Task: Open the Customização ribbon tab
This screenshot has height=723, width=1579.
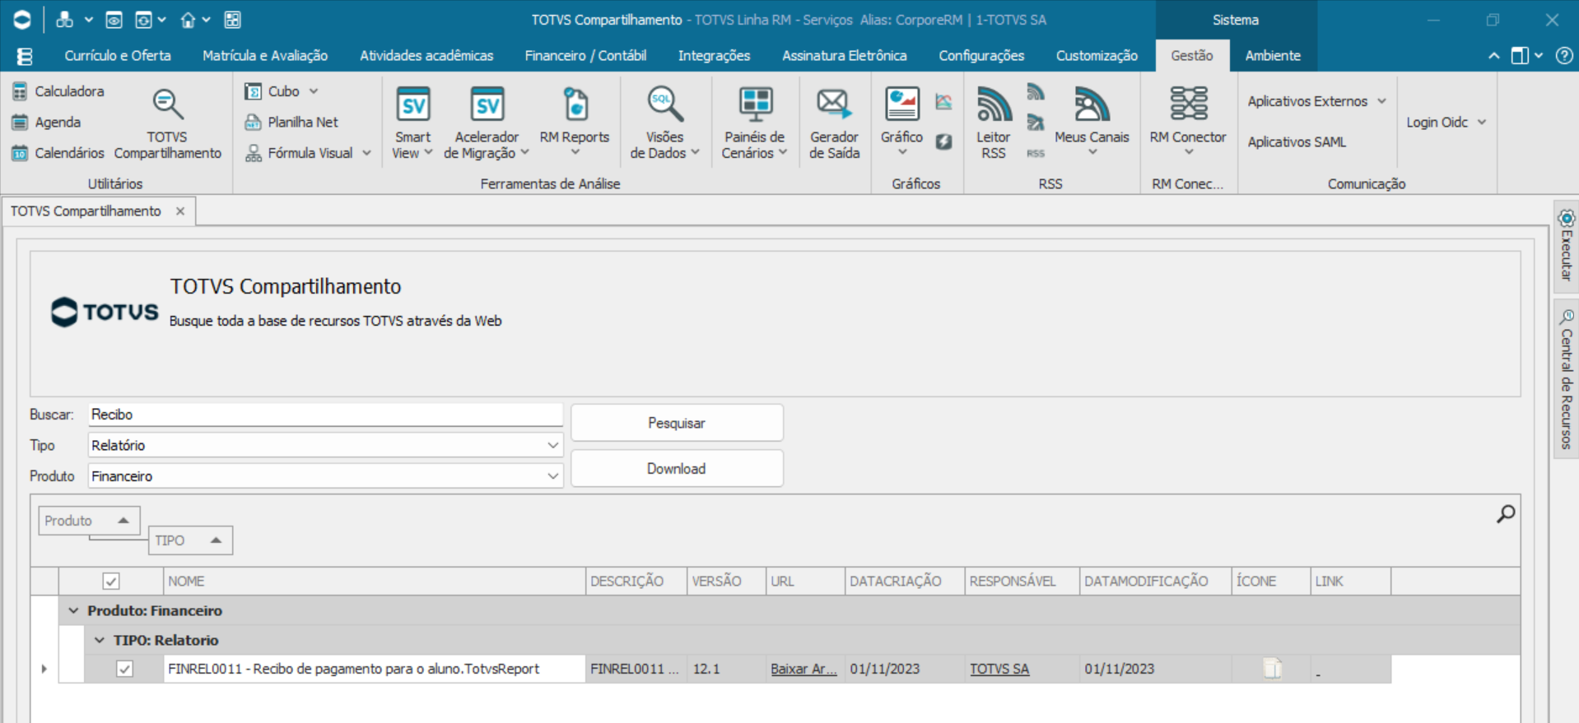Action: point(1097,56)
